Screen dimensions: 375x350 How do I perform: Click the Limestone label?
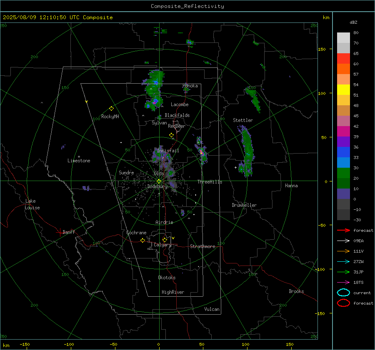coord(79,161)
